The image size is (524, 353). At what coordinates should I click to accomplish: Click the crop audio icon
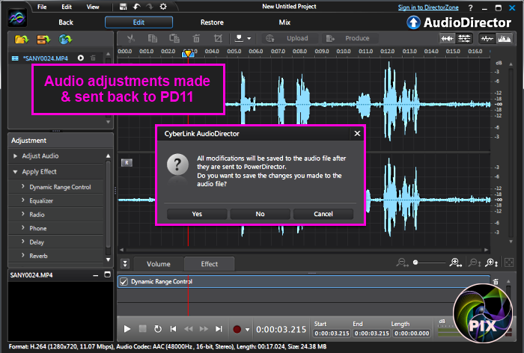(218, 38)
